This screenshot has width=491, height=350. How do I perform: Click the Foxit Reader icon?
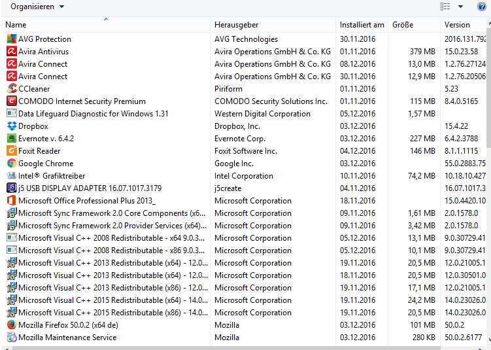tap(12, 150)
